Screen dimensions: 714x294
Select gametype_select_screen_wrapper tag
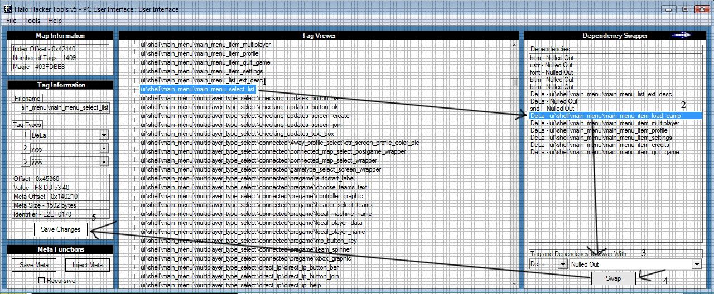260,169
